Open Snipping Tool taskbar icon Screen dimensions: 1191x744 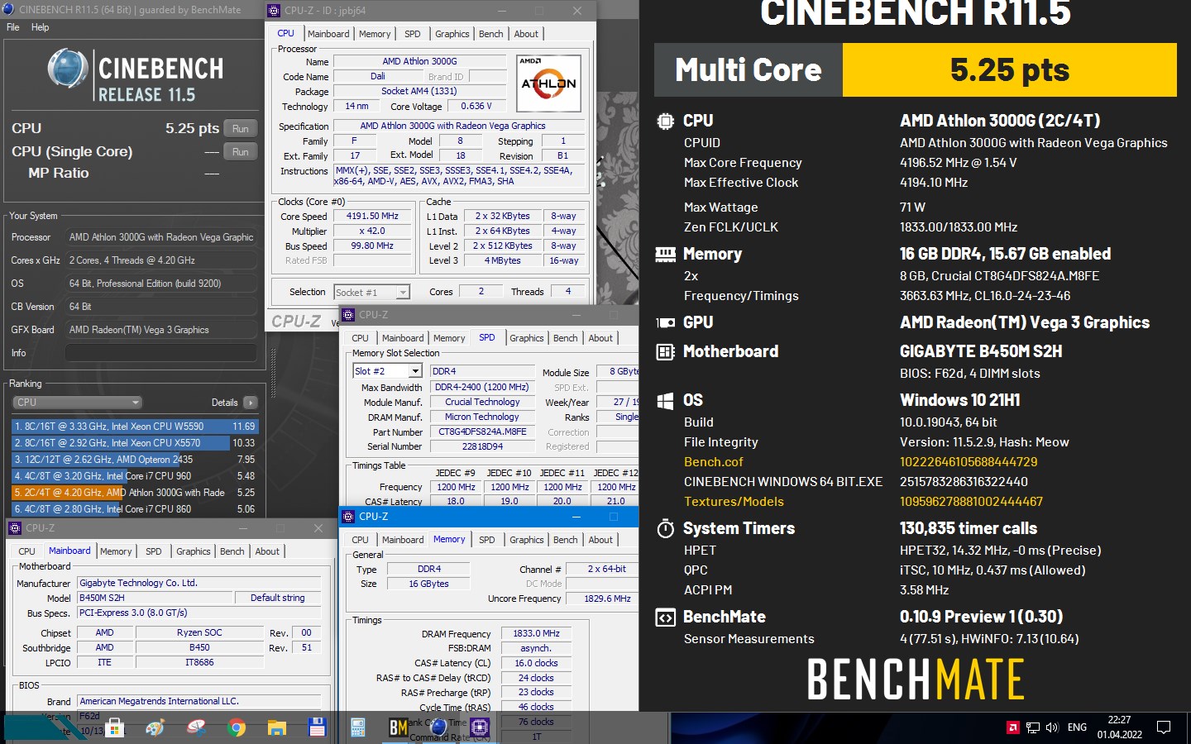196,727
